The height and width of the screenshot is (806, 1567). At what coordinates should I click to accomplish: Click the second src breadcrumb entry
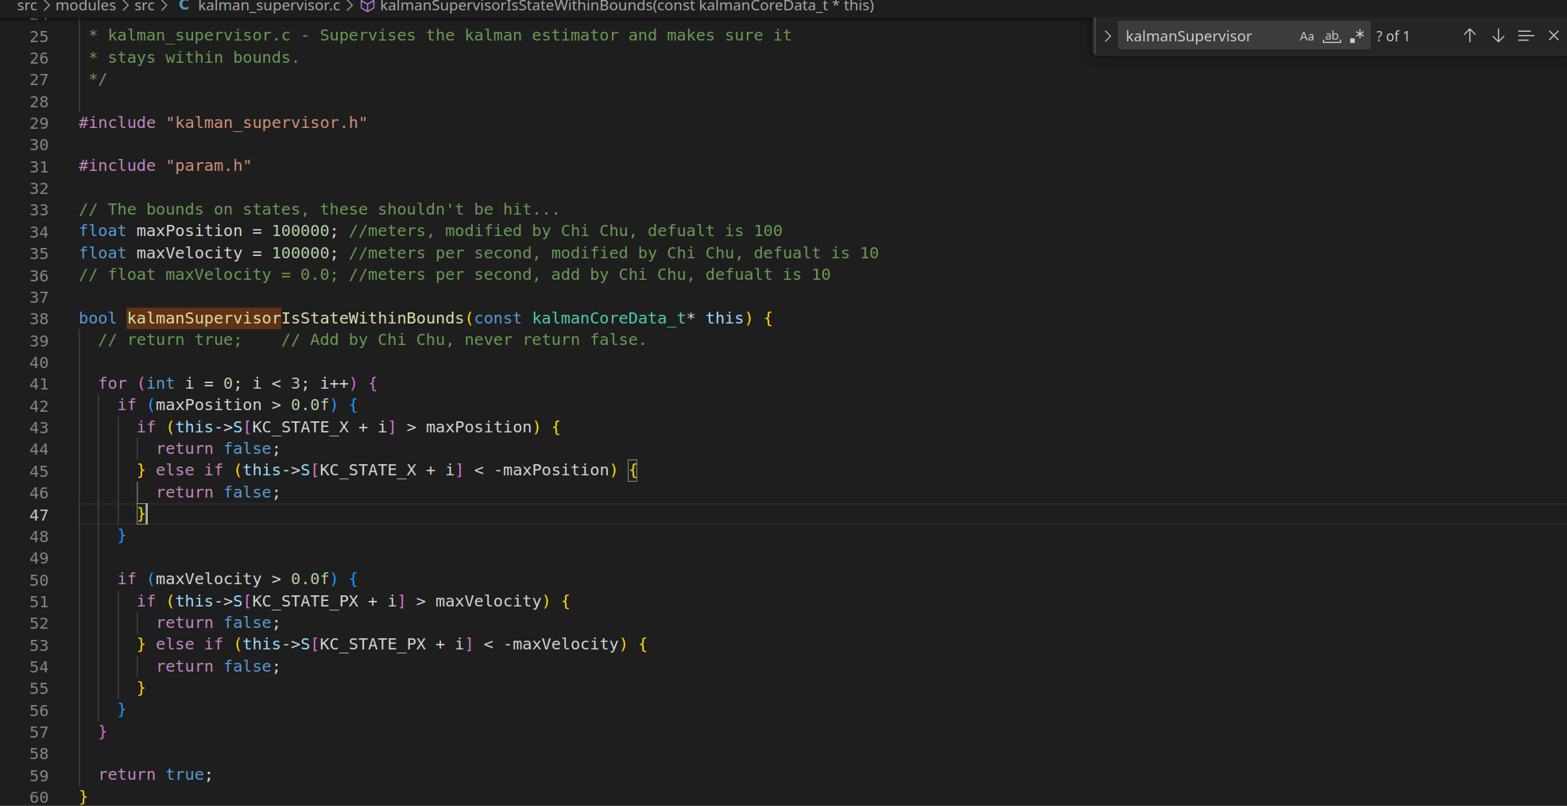(x=145, y=6)
